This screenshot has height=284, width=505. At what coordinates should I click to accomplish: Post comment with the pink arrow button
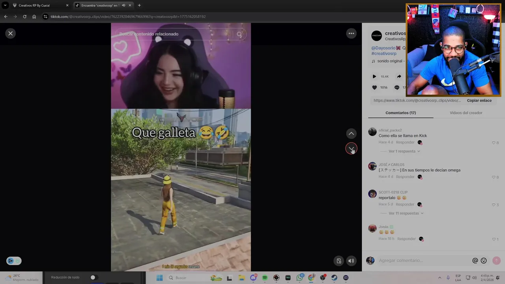coord(496,261)
